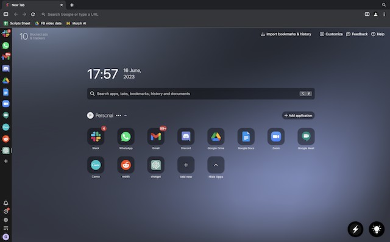The image size is (390, 242).
Task: Launch the Gmail tile on the dashboard
Action: [156, 137]
